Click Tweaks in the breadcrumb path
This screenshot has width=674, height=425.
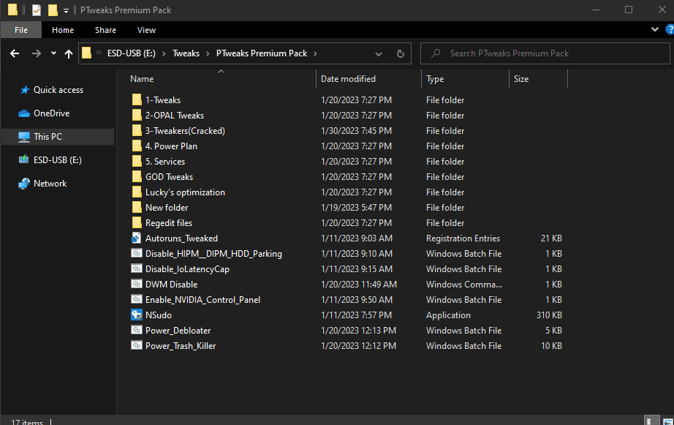(x=186, y=53)
